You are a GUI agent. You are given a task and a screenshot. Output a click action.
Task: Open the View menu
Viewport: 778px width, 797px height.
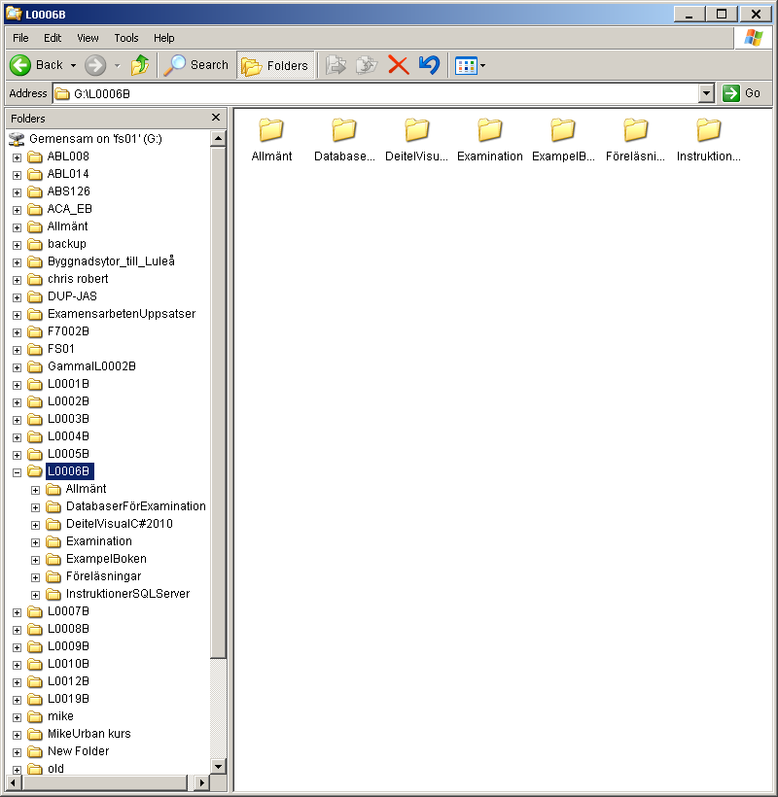click(x=88, y=38)
